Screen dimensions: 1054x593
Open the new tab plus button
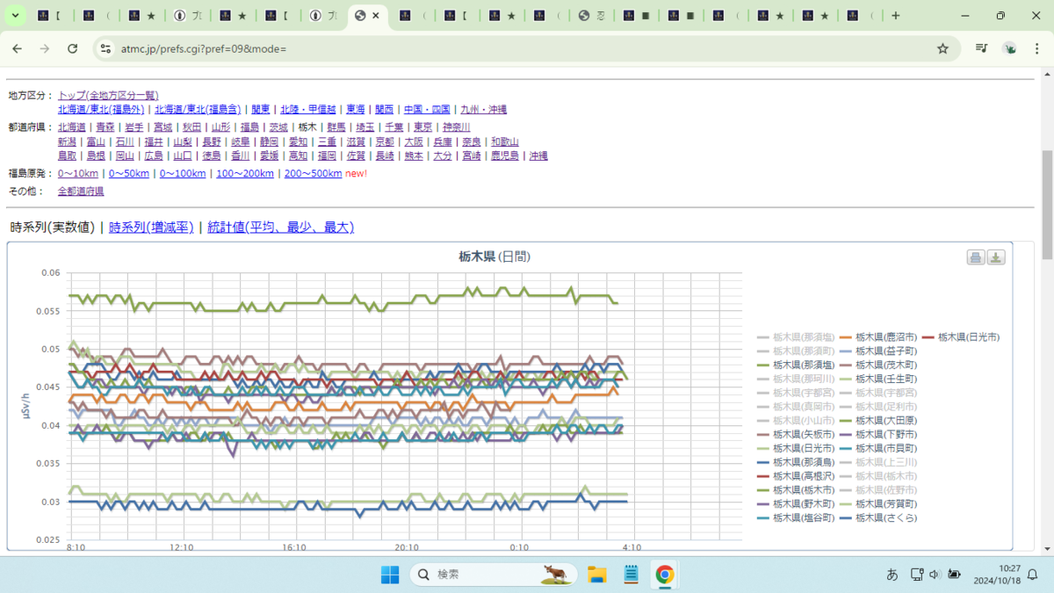(895, 16)
